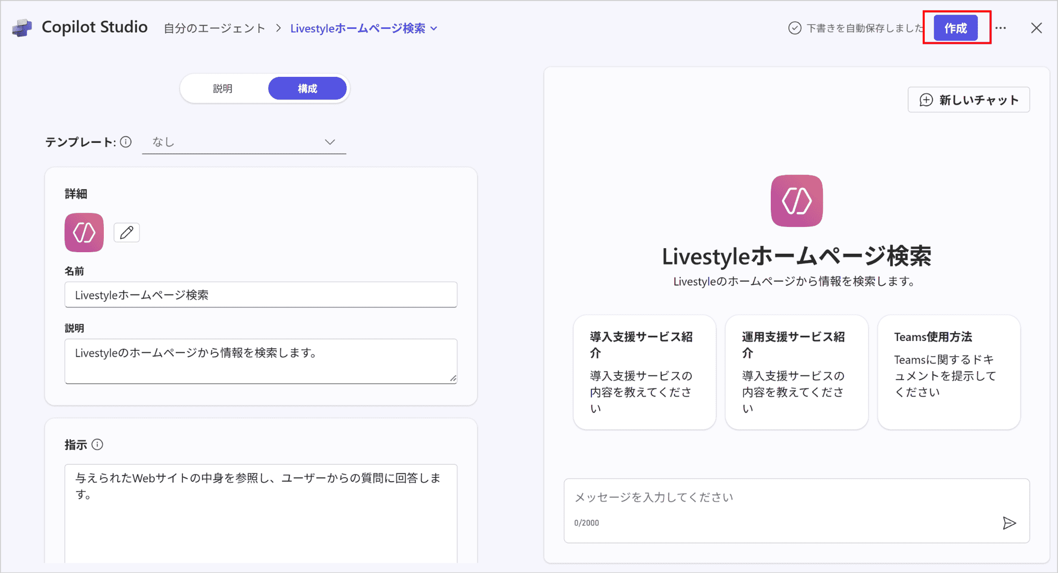This screenshot has height=573, width=1058.
Task: Click the send message arrow icon
Action: (1009, 523)
